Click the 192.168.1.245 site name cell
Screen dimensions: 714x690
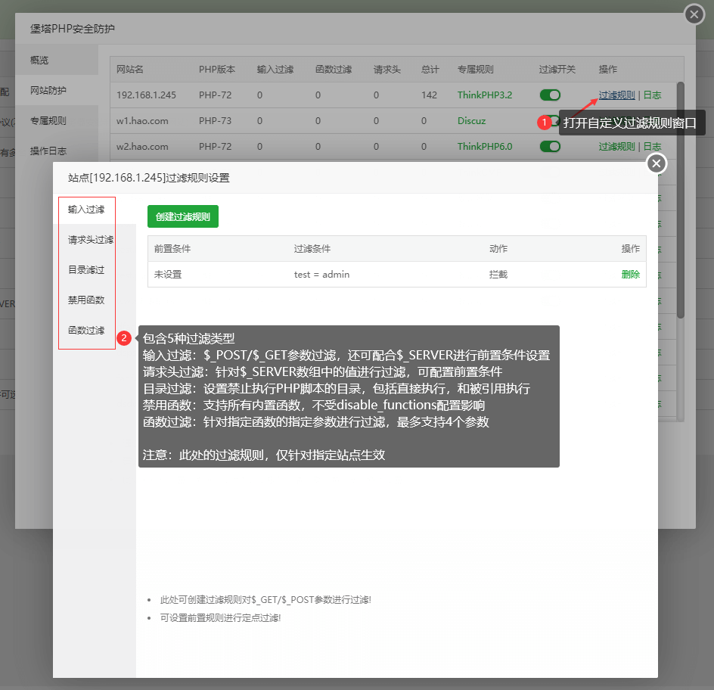[x=146, y=95]
